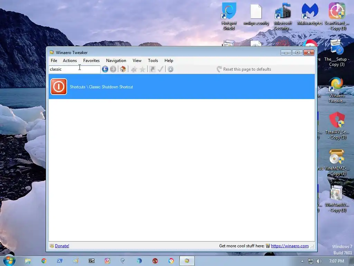Open the Navigation menu
Viewport: 354px width, 266px height.
[116, 60]
